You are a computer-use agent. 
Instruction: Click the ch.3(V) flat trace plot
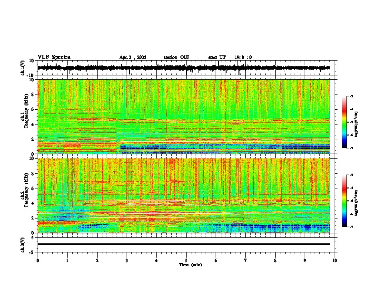coord(187,245)
